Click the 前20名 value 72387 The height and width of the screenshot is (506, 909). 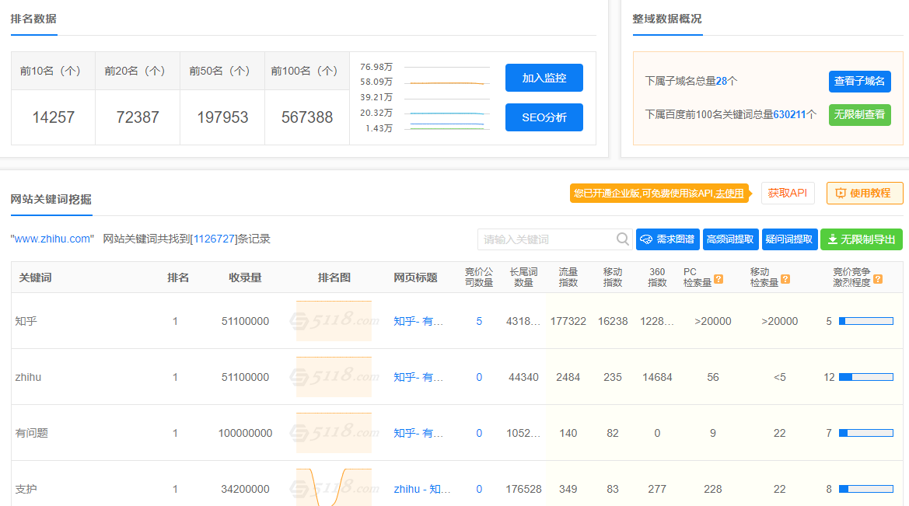(x=138, y=117)
